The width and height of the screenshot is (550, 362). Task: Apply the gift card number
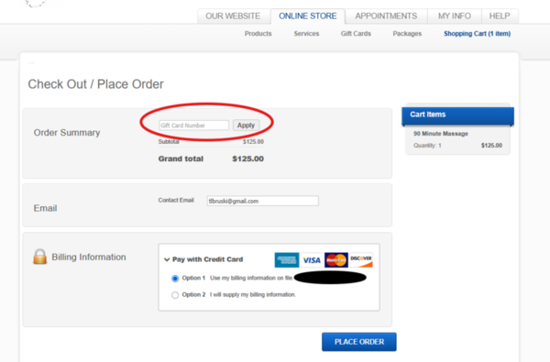coord(246,126)
